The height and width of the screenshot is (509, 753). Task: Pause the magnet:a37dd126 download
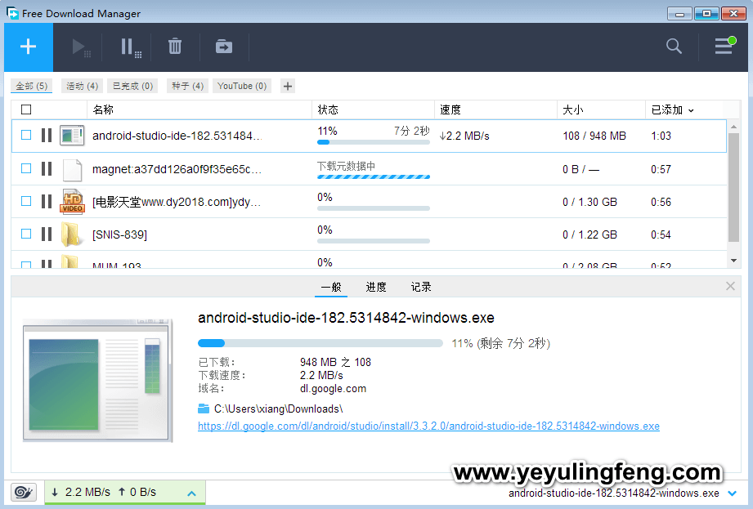[47, 169]
